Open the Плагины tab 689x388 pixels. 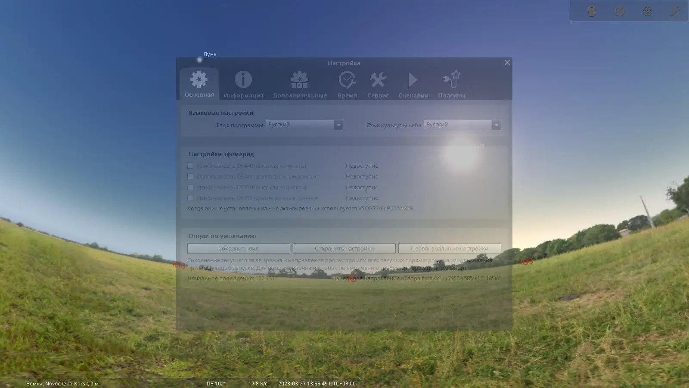point(452,84)
